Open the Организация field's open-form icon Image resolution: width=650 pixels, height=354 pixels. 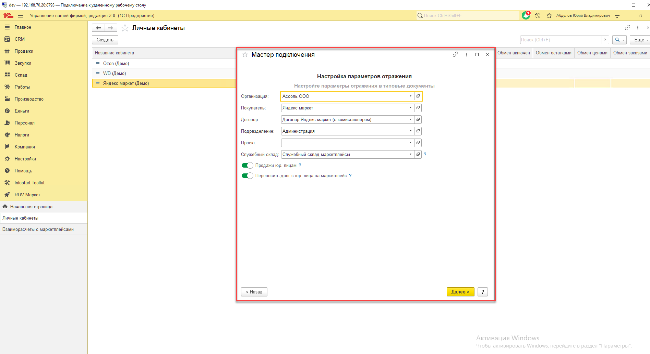pos(418,96)
